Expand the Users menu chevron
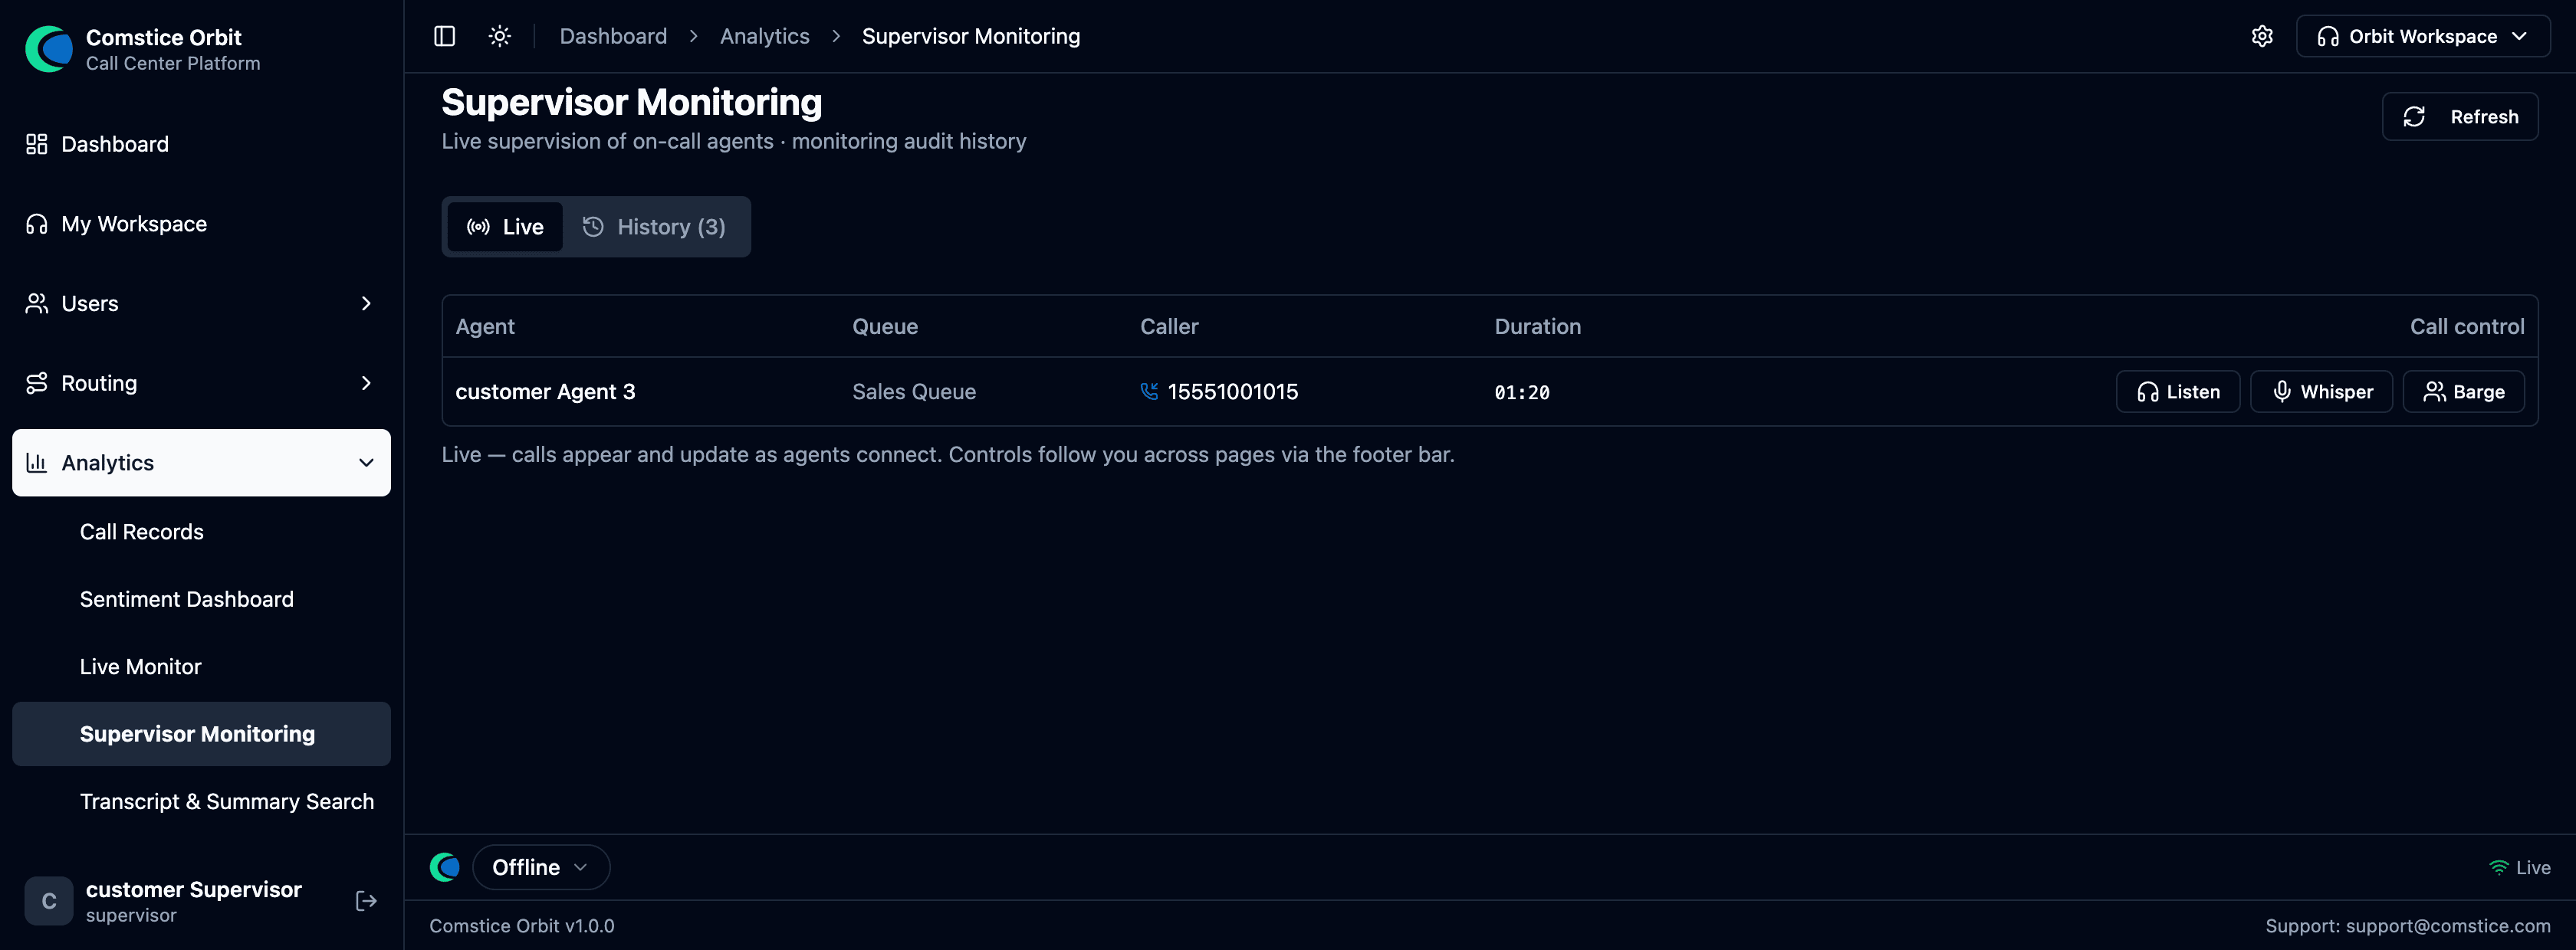 click(x=366, y=303)
